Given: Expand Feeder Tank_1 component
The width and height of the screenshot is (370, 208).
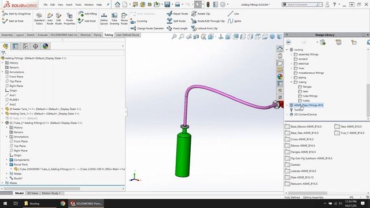Looking at the screenshot, I should (x=2, y=109).
